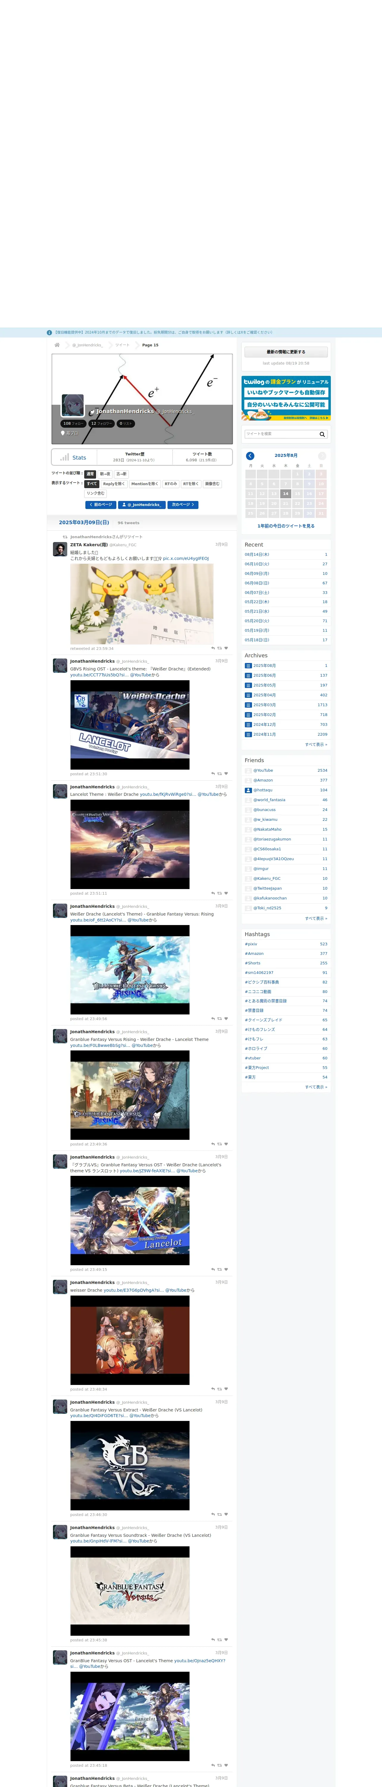
Task: Reply to the tweet posted at 23:49:56
Action: point(213,1018)
